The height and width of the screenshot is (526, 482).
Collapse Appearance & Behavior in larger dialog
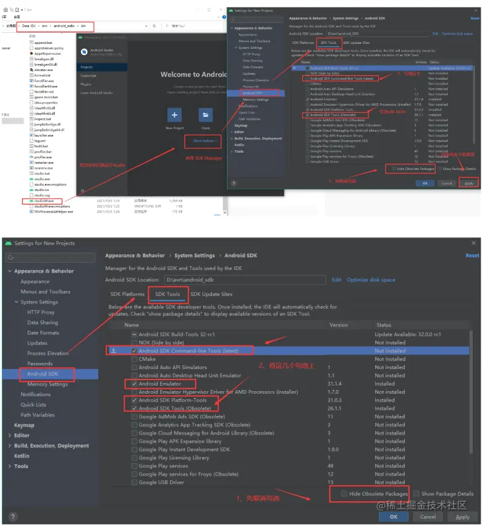click(x=10, y=271)
